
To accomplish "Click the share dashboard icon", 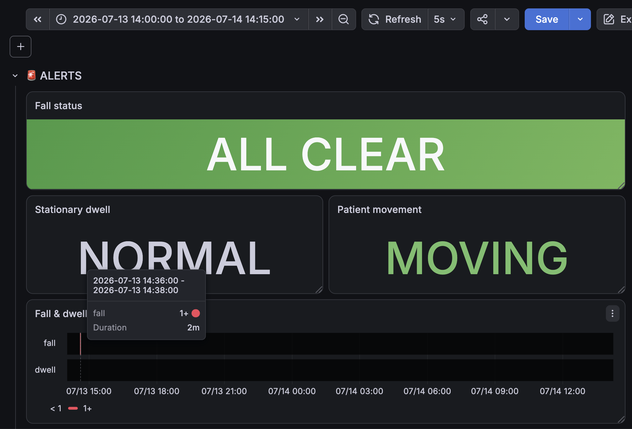I will tap(482, 19).
